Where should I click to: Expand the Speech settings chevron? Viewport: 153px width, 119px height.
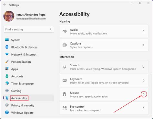144,67
